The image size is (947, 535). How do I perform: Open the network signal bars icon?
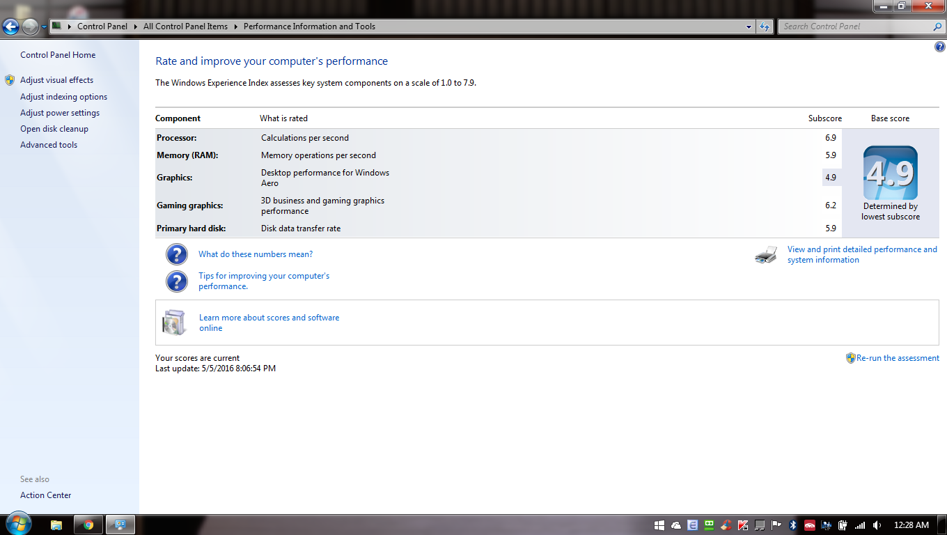pyautogui.click(x=860, y=525)
